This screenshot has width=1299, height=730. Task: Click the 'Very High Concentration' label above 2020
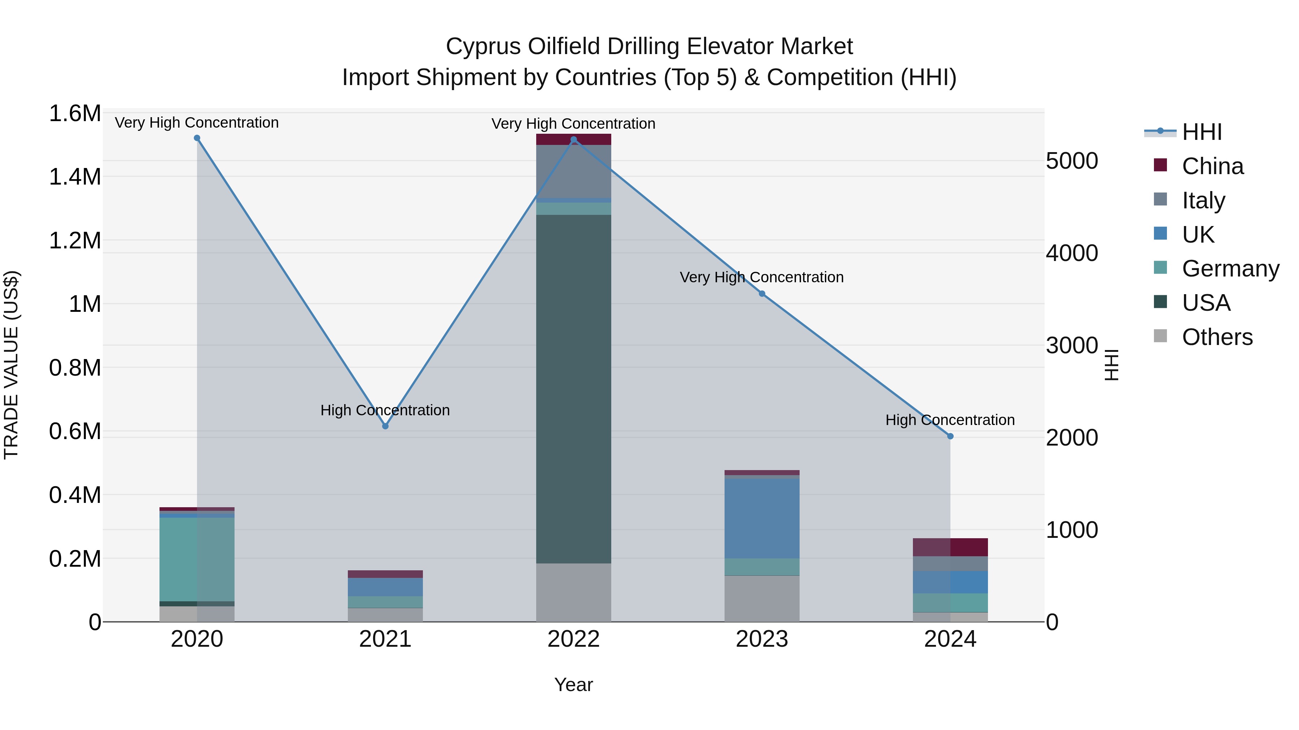[x=197, y=123]
